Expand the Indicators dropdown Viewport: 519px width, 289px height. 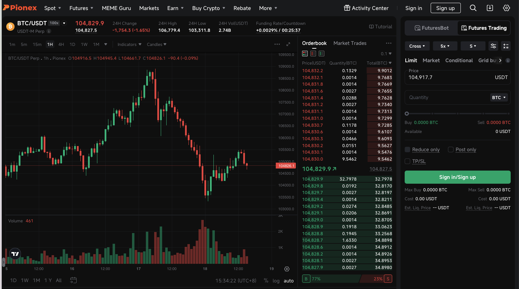click(129, 44)
